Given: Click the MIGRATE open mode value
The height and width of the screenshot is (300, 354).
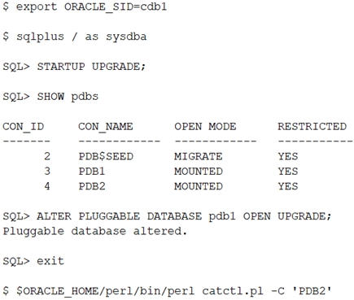Looking at the screenshot, I should tap(199, 156).
